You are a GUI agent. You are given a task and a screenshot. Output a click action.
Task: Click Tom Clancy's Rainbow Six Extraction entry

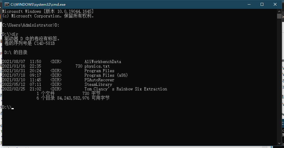126,89
